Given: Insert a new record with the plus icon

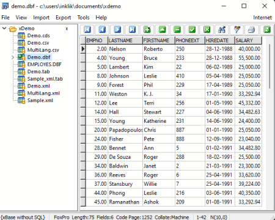Looking at the screenshot, I should point(147,30).
